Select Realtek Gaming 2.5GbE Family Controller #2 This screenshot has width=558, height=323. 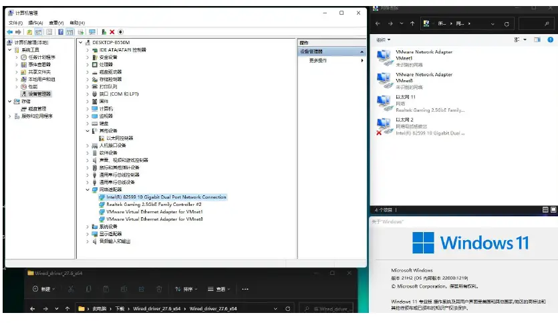[154, 205]
